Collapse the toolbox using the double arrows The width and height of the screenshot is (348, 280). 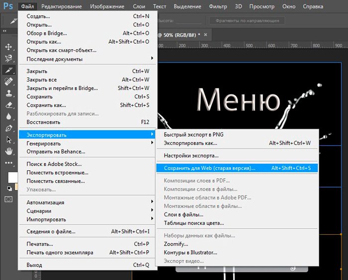tap(4, 31)
